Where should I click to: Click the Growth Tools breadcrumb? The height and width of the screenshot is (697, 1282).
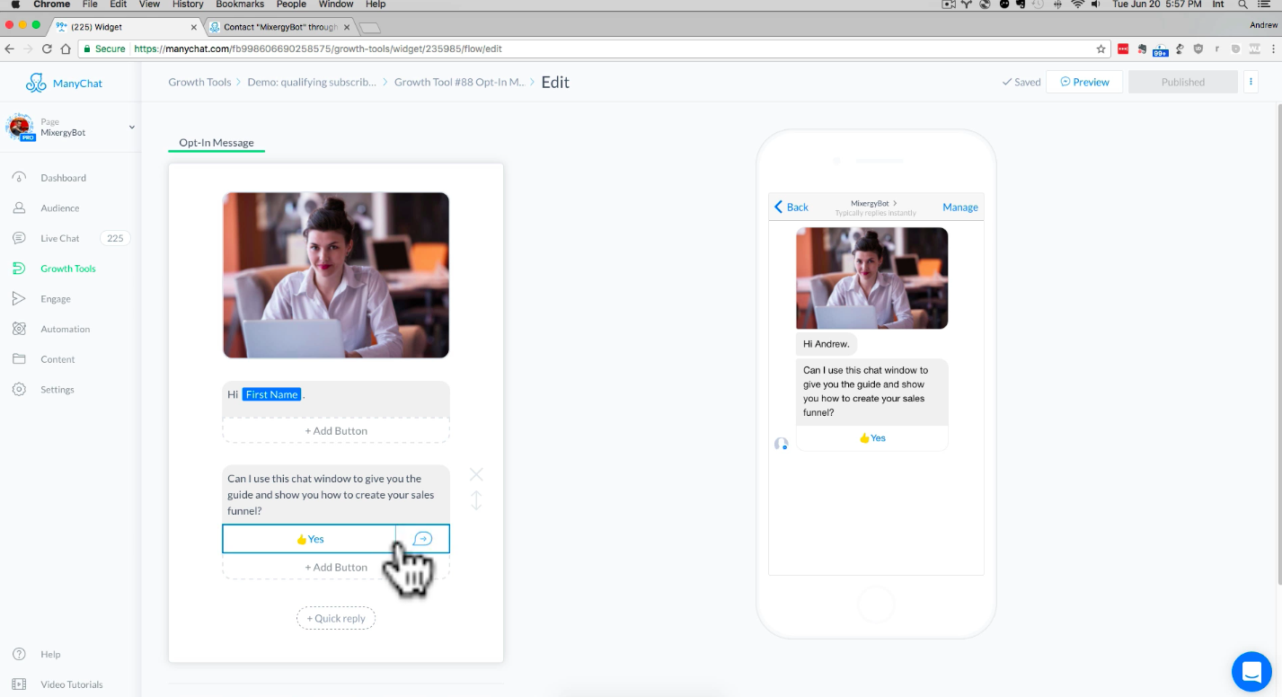(199, 82)
